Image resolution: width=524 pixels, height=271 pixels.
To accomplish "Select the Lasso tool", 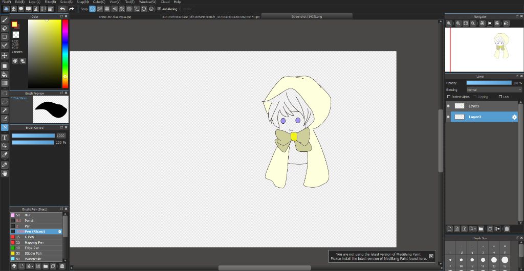I will pyautogui.click(x=5, y=101).
